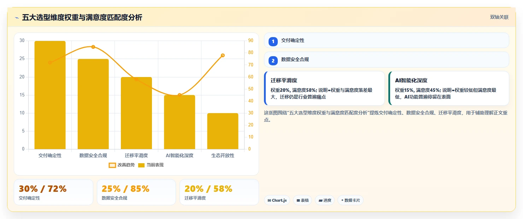The width and height of the screenshot is (523, 219).
Task: Click the 交付确定性 bar in the chart
Action: click(50, 95)
